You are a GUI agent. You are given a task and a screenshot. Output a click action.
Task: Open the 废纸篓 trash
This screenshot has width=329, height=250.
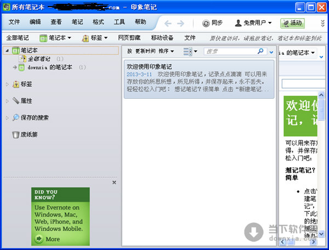[25, 134]
